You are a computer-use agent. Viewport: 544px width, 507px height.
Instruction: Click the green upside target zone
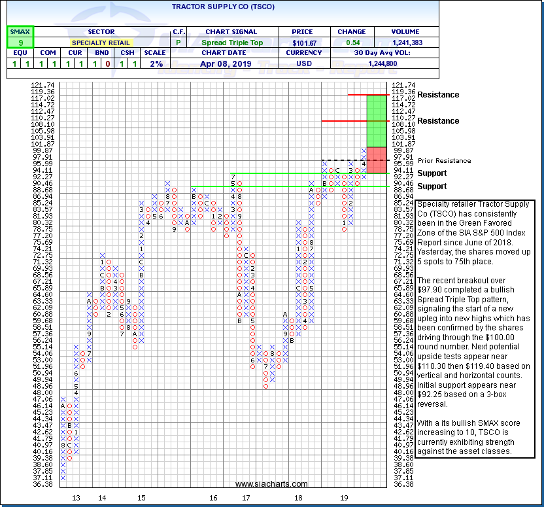377,121
